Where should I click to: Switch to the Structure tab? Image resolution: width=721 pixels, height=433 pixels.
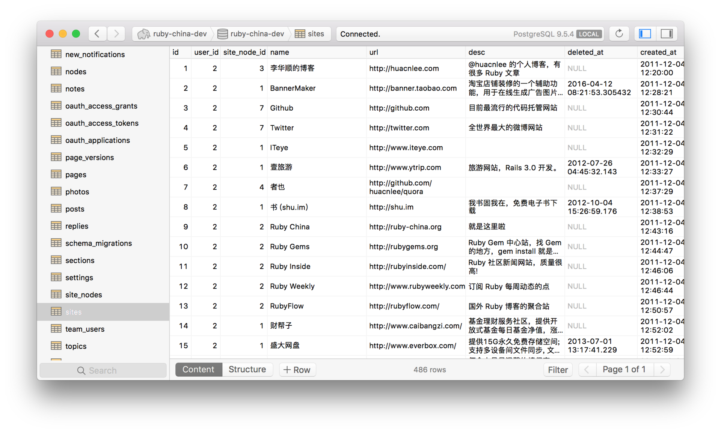coord(247,370)
